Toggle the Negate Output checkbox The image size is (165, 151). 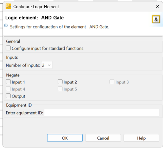(8, 96)
